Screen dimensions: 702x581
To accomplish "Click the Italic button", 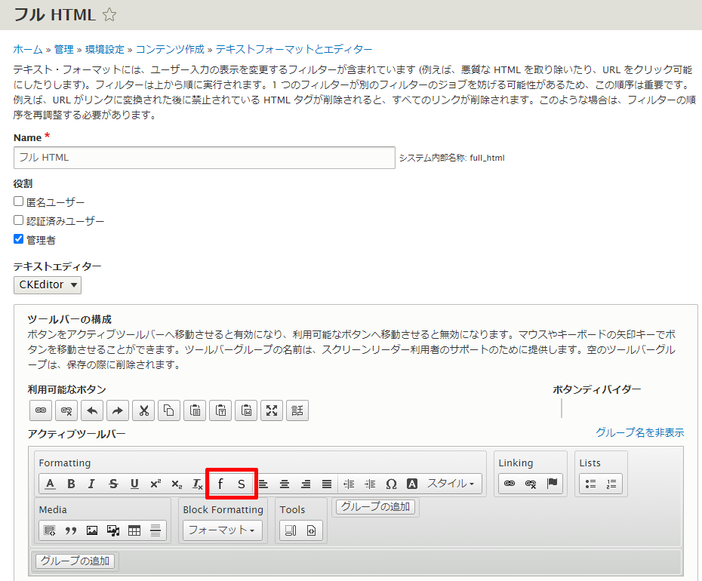I will (92, 484).
